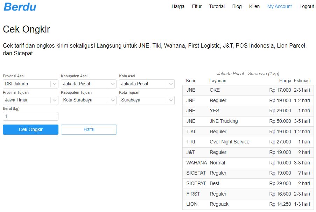Open the Berdu logo homepage
The width and height of the screenshot is (316, 212).
pos(20,7)
